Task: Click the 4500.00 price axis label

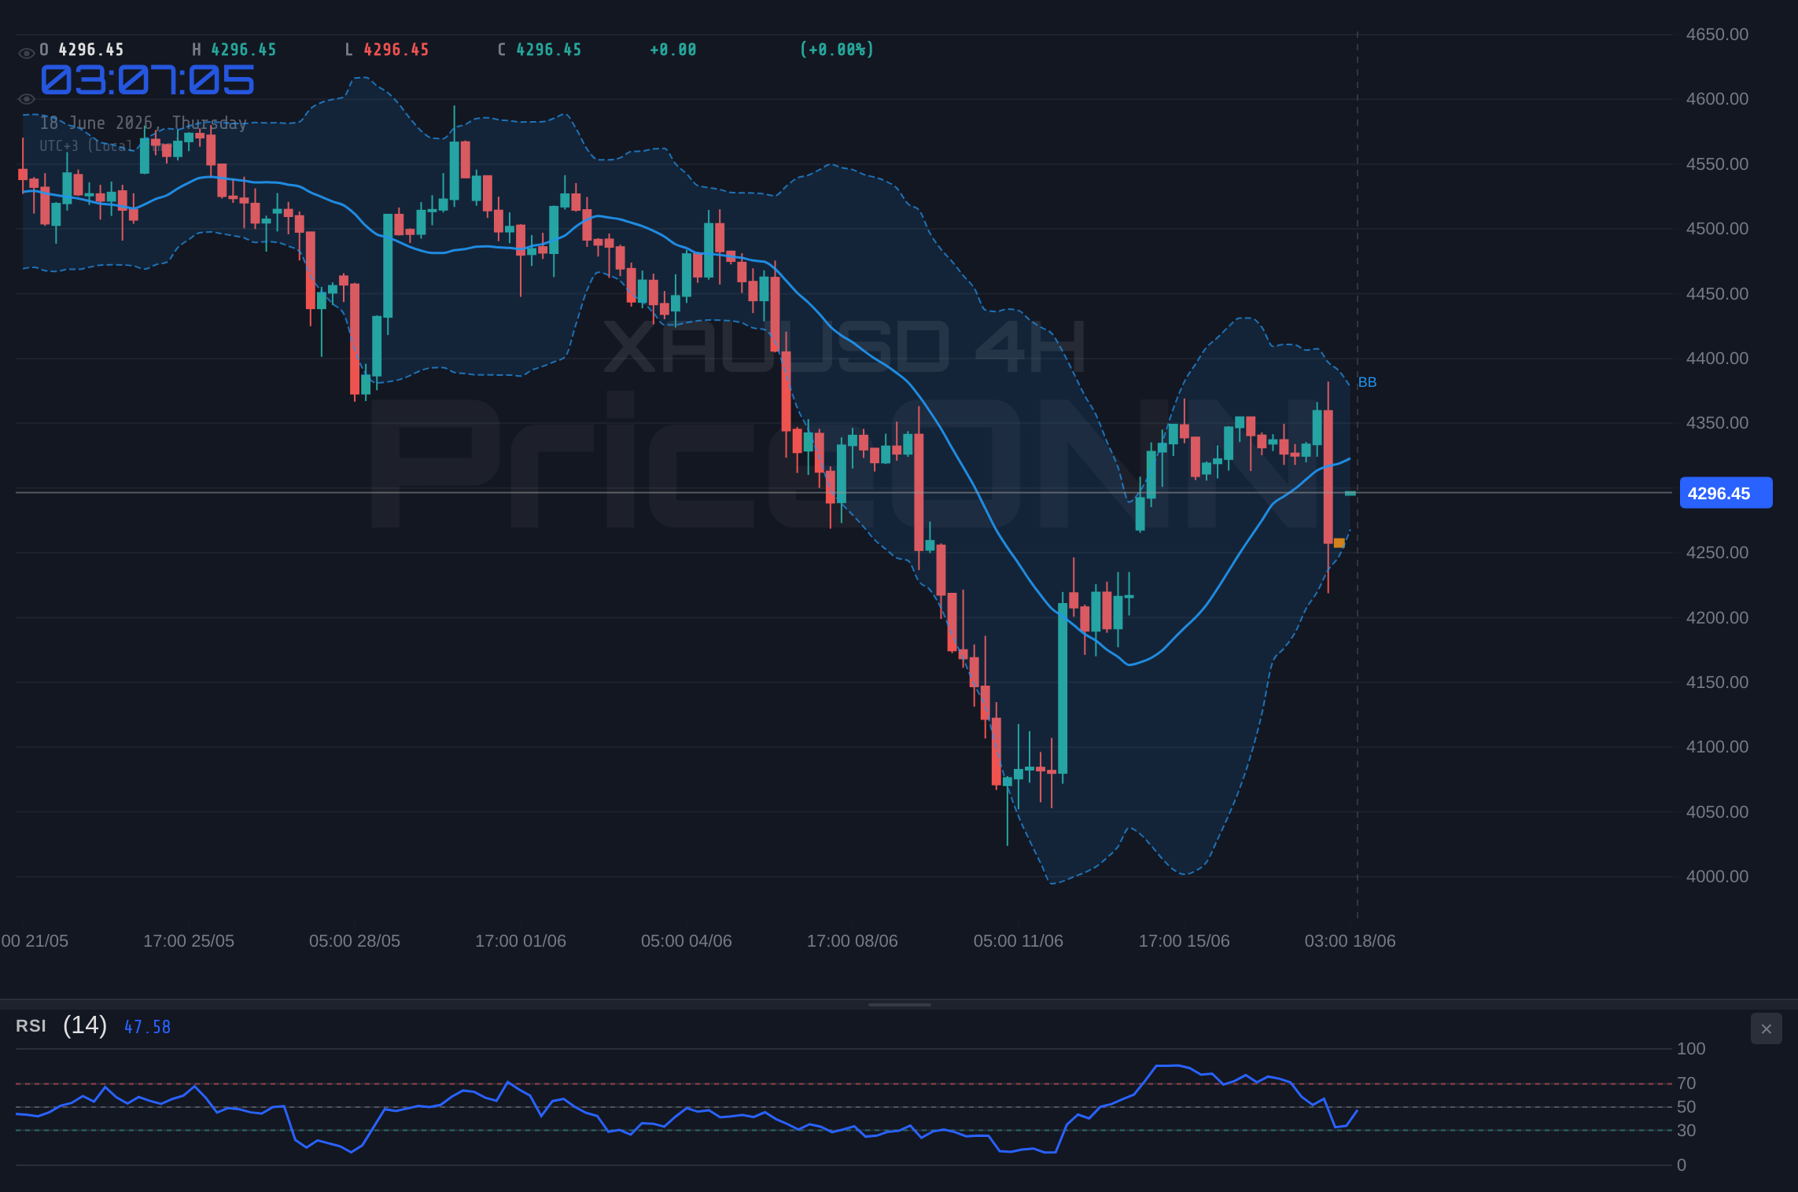Action: pos(1717,229)
